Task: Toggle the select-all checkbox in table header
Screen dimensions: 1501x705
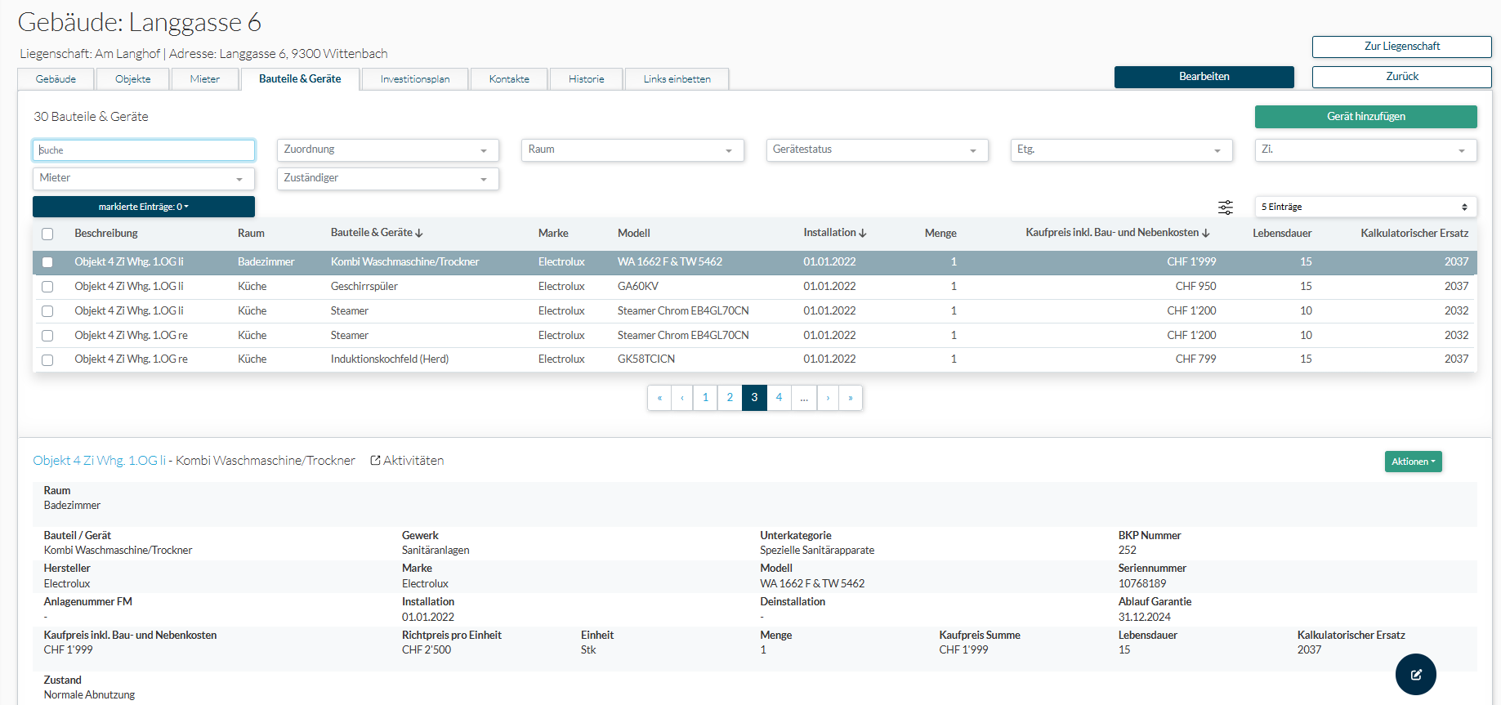Action: [47, 234]
